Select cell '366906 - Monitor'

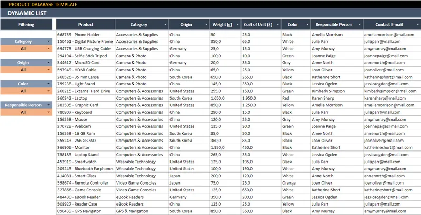tap(86, 147)
